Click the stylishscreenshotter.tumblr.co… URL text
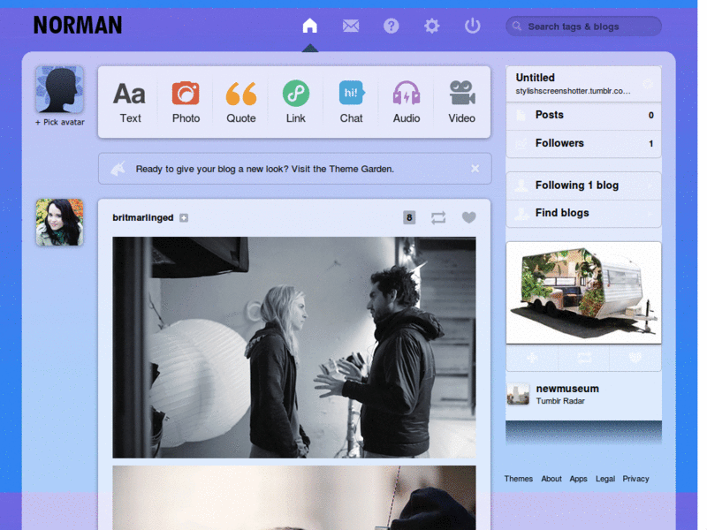 (x=573, y=91)
